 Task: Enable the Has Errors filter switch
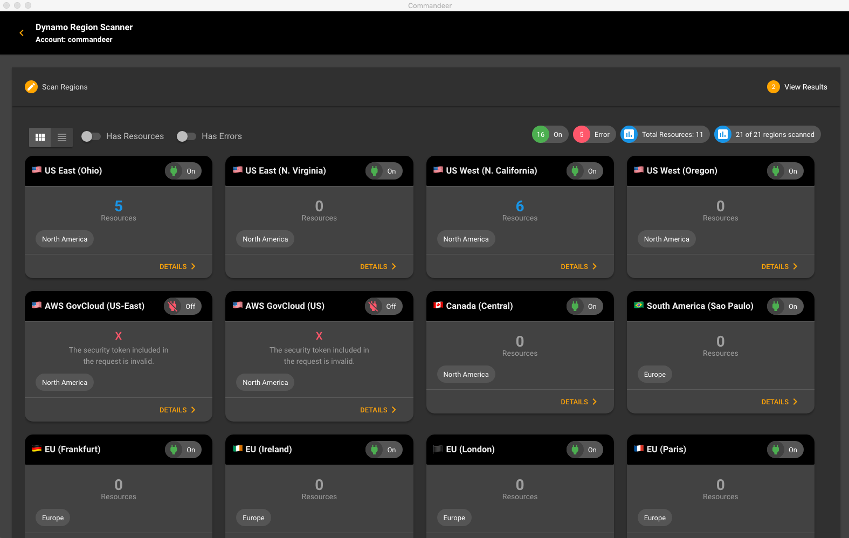coord(186,136)
